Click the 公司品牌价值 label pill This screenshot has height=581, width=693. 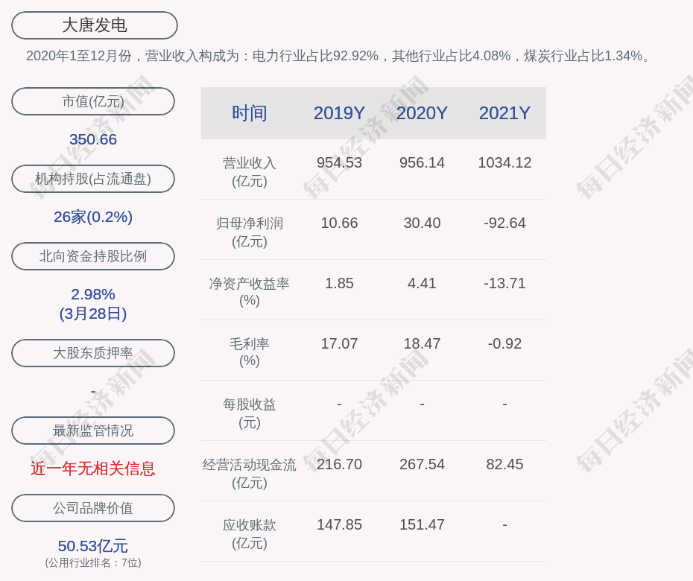coord(93,508)
